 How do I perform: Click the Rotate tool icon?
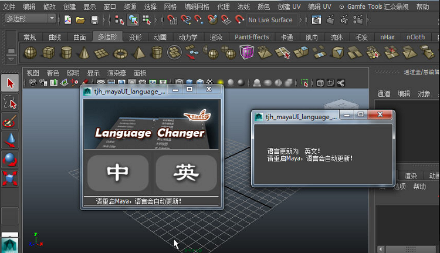(x=10, y=159)
